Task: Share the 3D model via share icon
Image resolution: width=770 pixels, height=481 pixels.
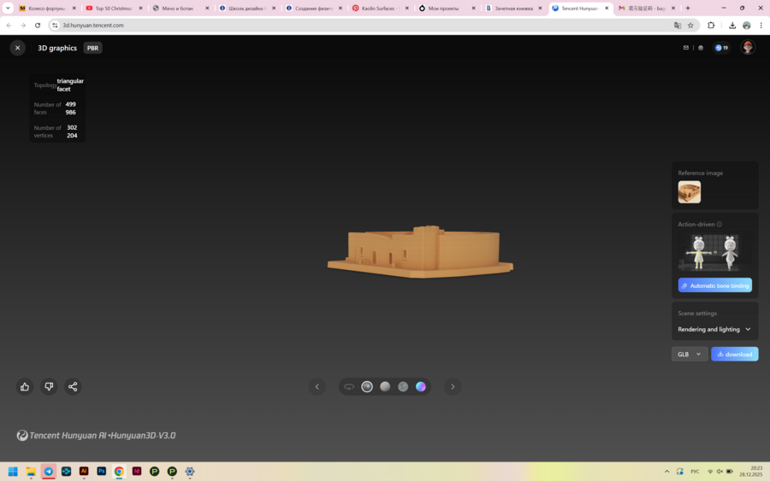Action: (x=73, y=386)
